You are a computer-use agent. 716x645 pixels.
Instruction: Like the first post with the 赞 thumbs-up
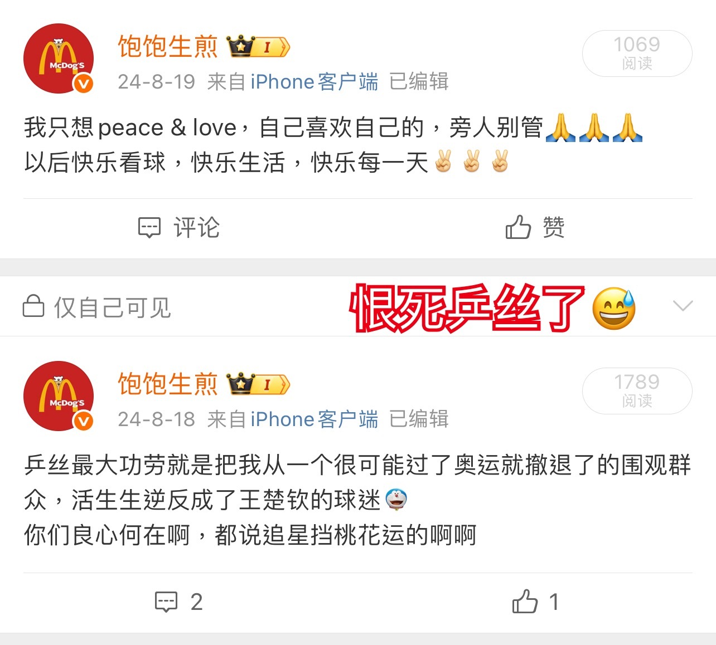[x=535, y=227]
